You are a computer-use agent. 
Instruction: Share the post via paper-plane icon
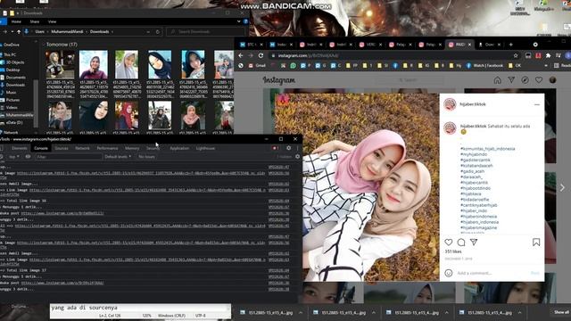tap(474, 242)
